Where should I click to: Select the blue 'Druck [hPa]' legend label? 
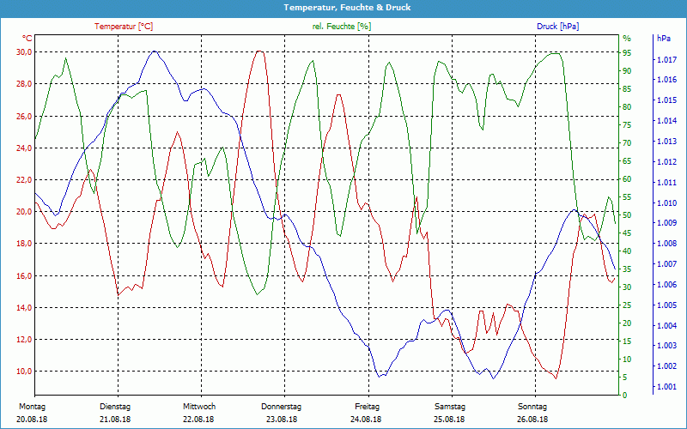tap(557, 27)
